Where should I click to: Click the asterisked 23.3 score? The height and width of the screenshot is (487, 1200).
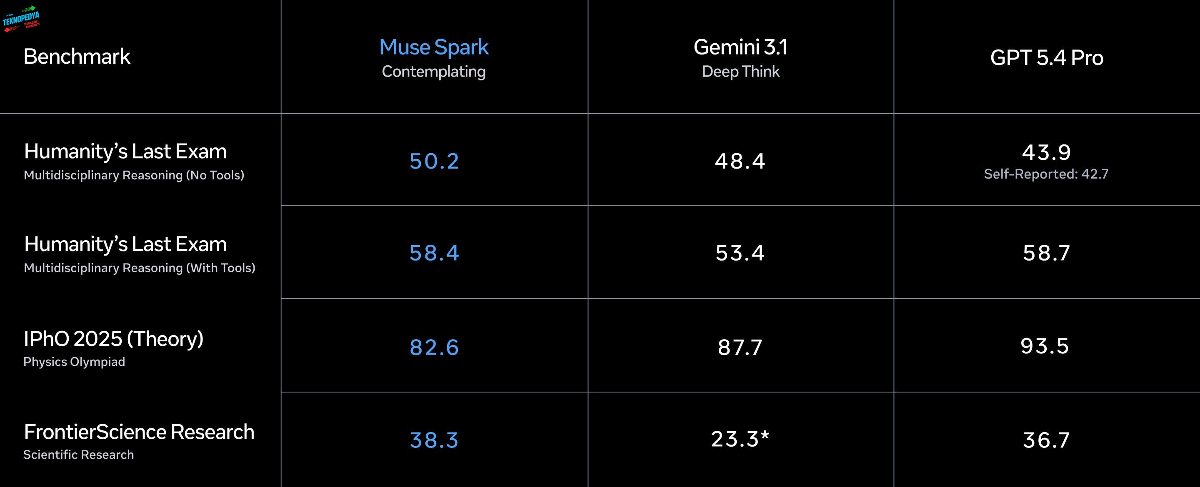pos(740,439)
